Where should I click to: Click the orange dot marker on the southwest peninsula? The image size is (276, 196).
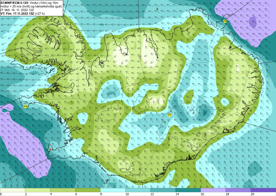[51, 150]
